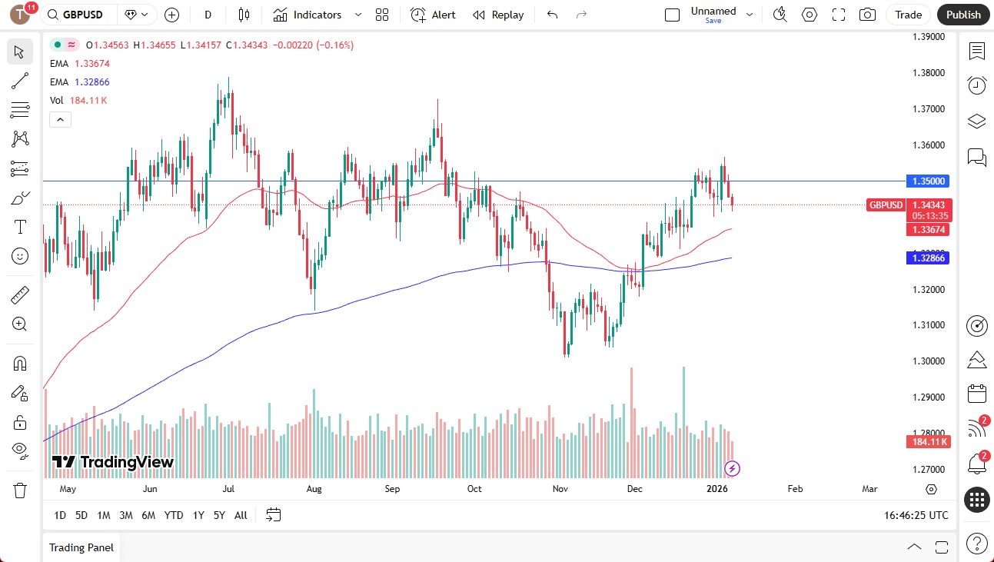This screenshot has height=562, width=994.
Task: Open the watchlist panel icon
Action: pyautogui.click(x=977, y=52)
